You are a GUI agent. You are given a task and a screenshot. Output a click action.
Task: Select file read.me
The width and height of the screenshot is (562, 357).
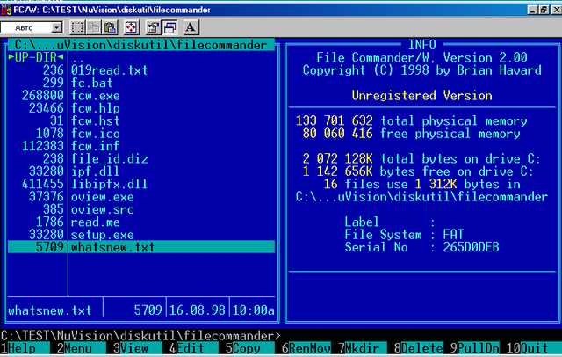pos(96,222)
